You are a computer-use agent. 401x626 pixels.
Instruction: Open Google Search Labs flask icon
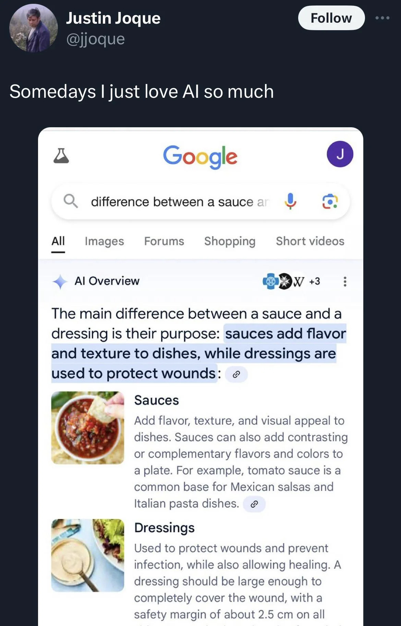pyautogui.click(x=61, y=155)
